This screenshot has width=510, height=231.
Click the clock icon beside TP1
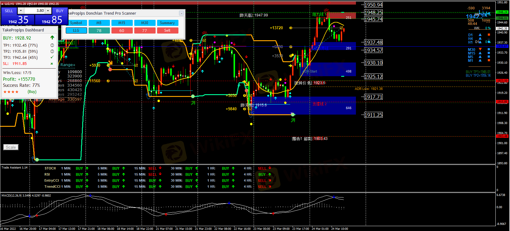[x=52, y=45]
